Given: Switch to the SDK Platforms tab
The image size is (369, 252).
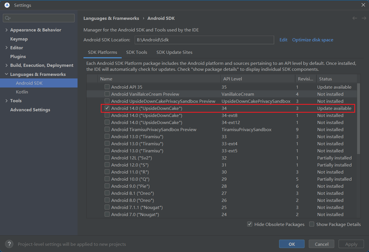Looking at the screenshot, I should [x=102, y=52].
